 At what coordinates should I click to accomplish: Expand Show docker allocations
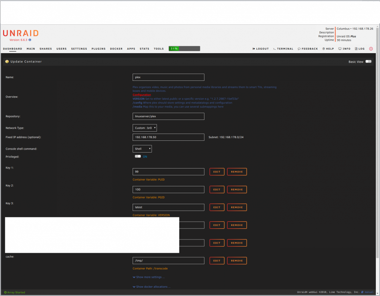(152, 287)
